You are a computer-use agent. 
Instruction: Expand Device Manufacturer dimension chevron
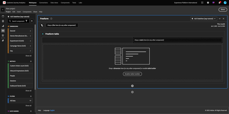point(30,36)
